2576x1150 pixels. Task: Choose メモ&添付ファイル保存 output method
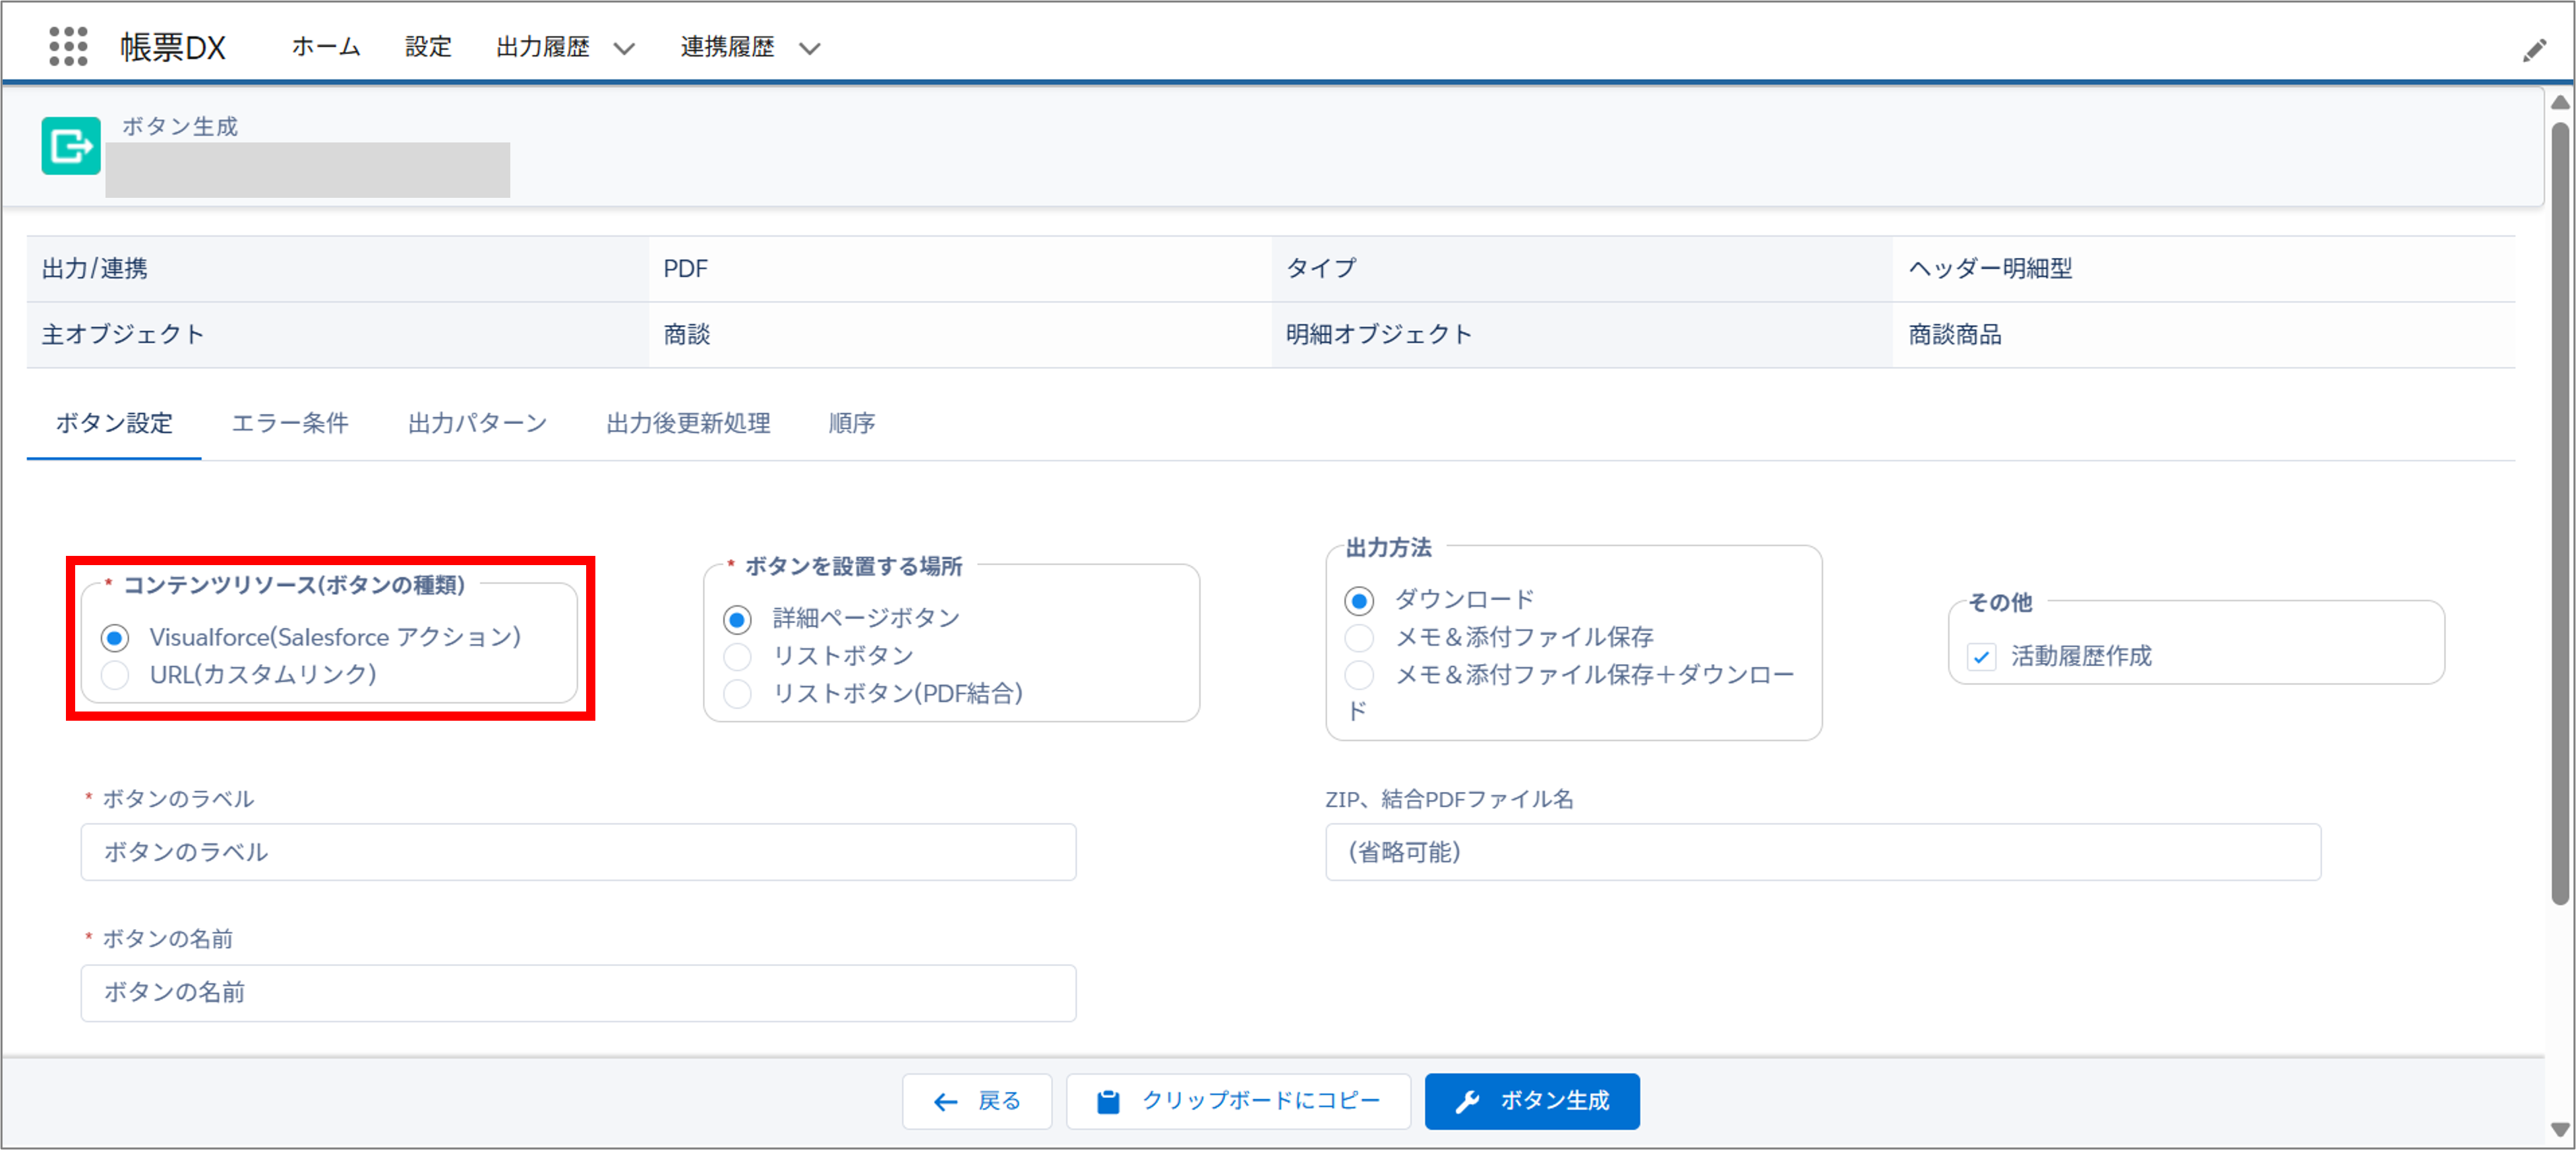[x=1359, y=638]
